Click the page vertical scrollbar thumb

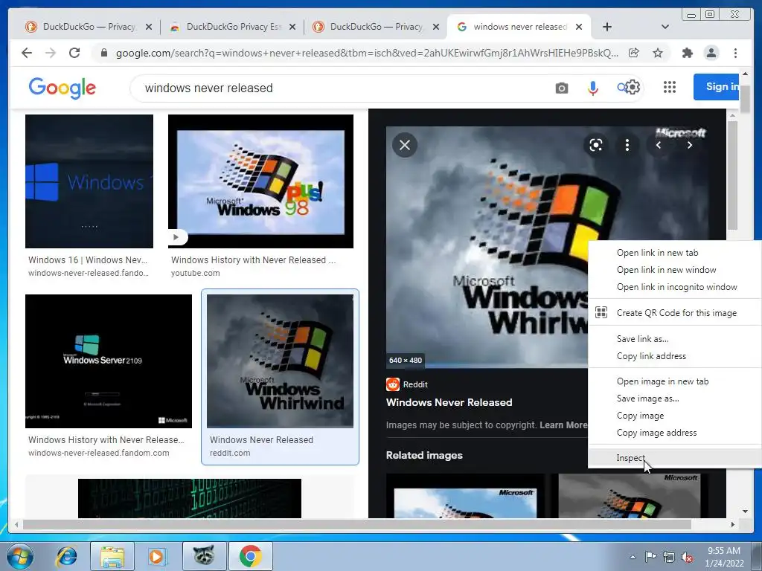[745, 97]
